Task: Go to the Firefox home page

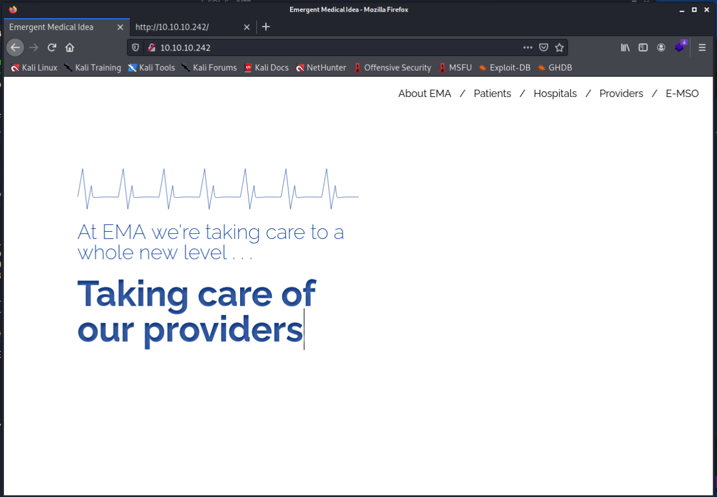Action: (x=70, y=48)
